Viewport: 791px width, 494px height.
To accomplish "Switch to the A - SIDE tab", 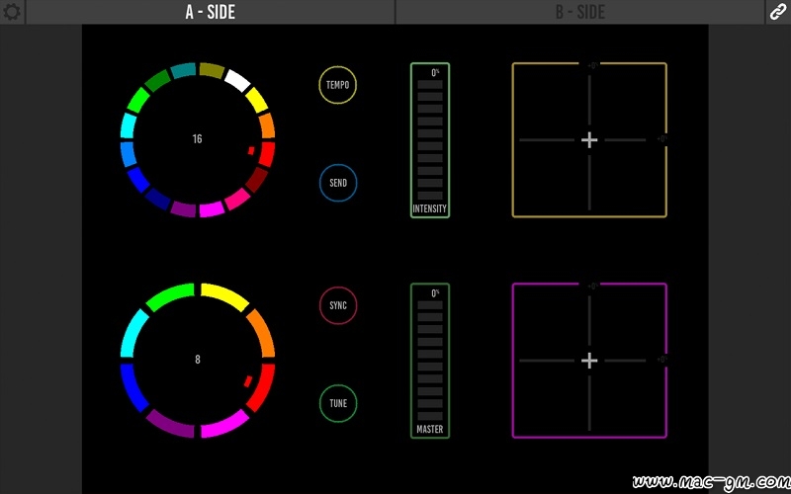I will tap(210, 12).
